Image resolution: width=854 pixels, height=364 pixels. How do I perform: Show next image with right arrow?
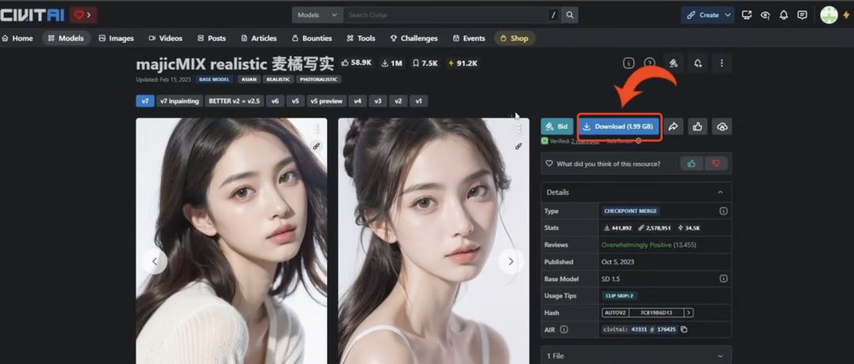[510, 261]
